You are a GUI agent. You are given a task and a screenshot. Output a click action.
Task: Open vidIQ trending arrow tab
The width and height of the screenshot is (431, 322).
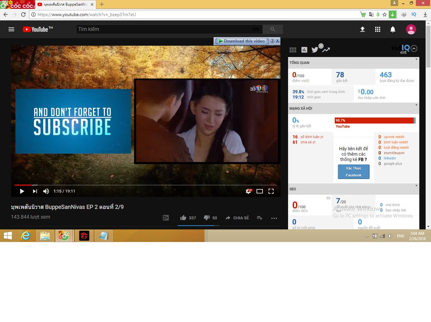326,50
